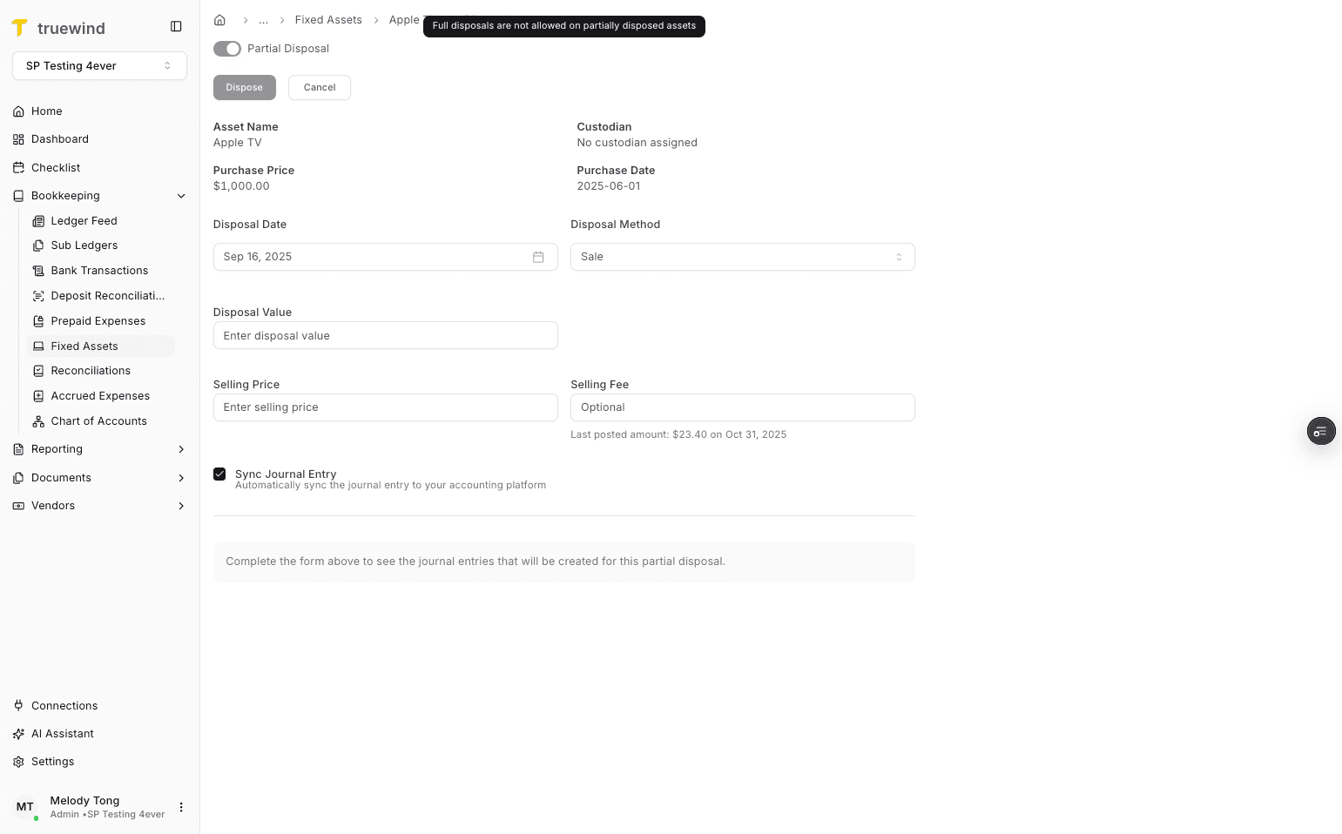Click the Cancel button
The width and height of the screenshot is (1342, 834).
click(319, 87)
